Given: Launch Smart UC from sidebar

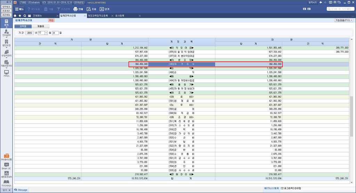Looking at the screenshot, I should pos(6,166).
